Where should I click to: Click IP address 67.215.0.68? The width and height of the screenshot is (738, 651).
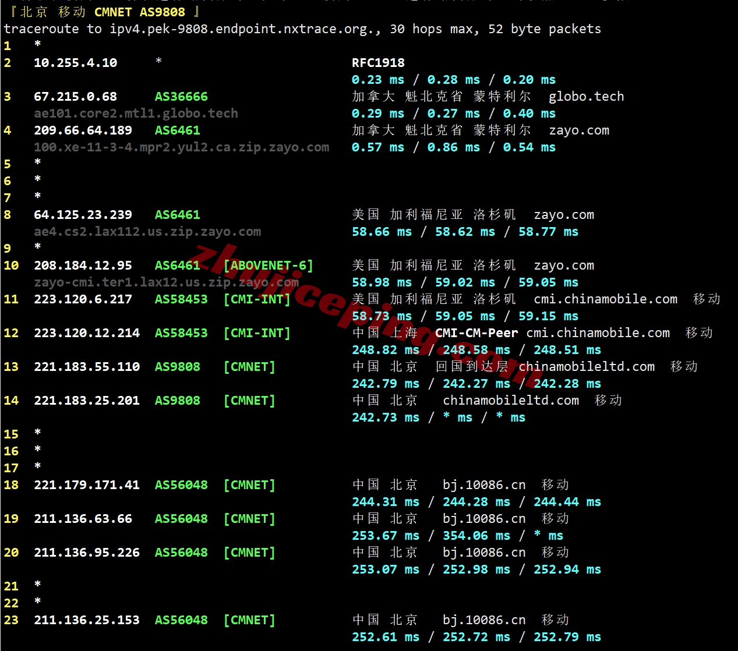pyautogui.click(x=76, y=97)
